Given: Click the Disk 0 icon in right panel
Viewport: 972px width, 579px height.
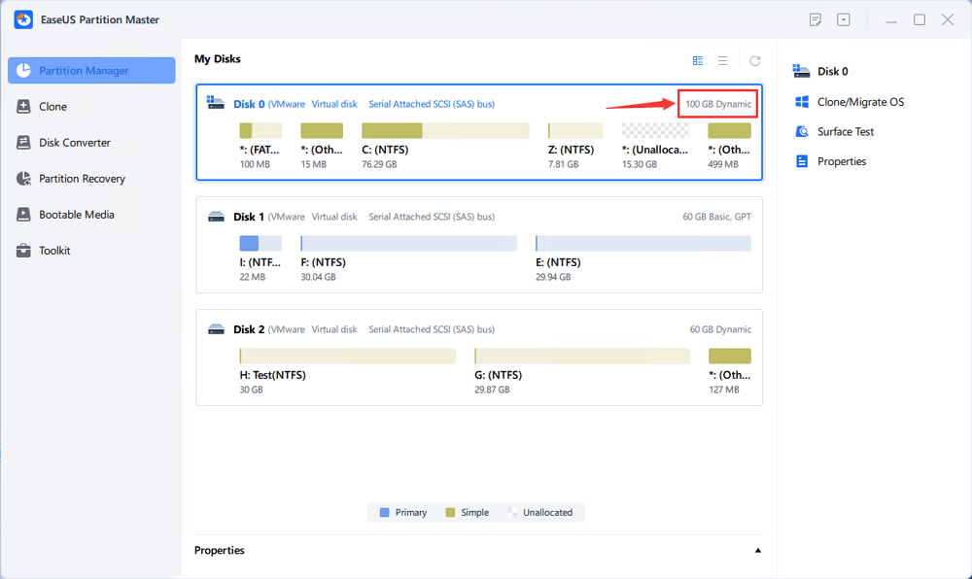Looking at the screenshot, I should [x=802, y=71].
